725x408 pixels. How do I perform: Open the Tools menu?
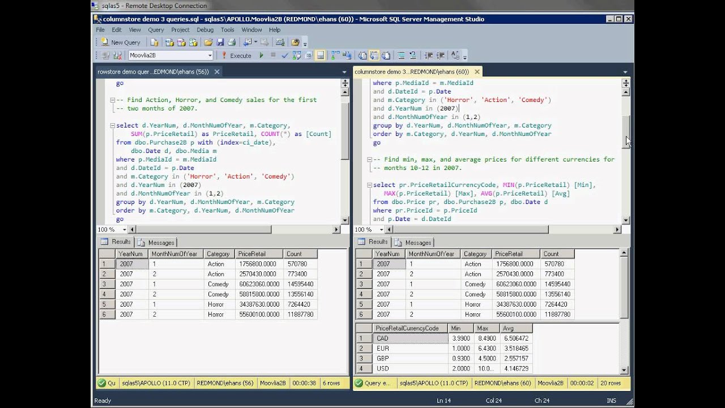pos(227,30)
